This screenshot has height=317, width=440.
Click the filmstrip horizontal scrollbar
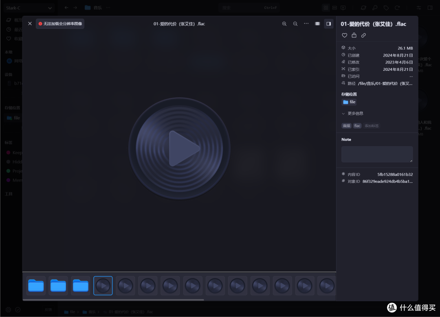point(113,300)
